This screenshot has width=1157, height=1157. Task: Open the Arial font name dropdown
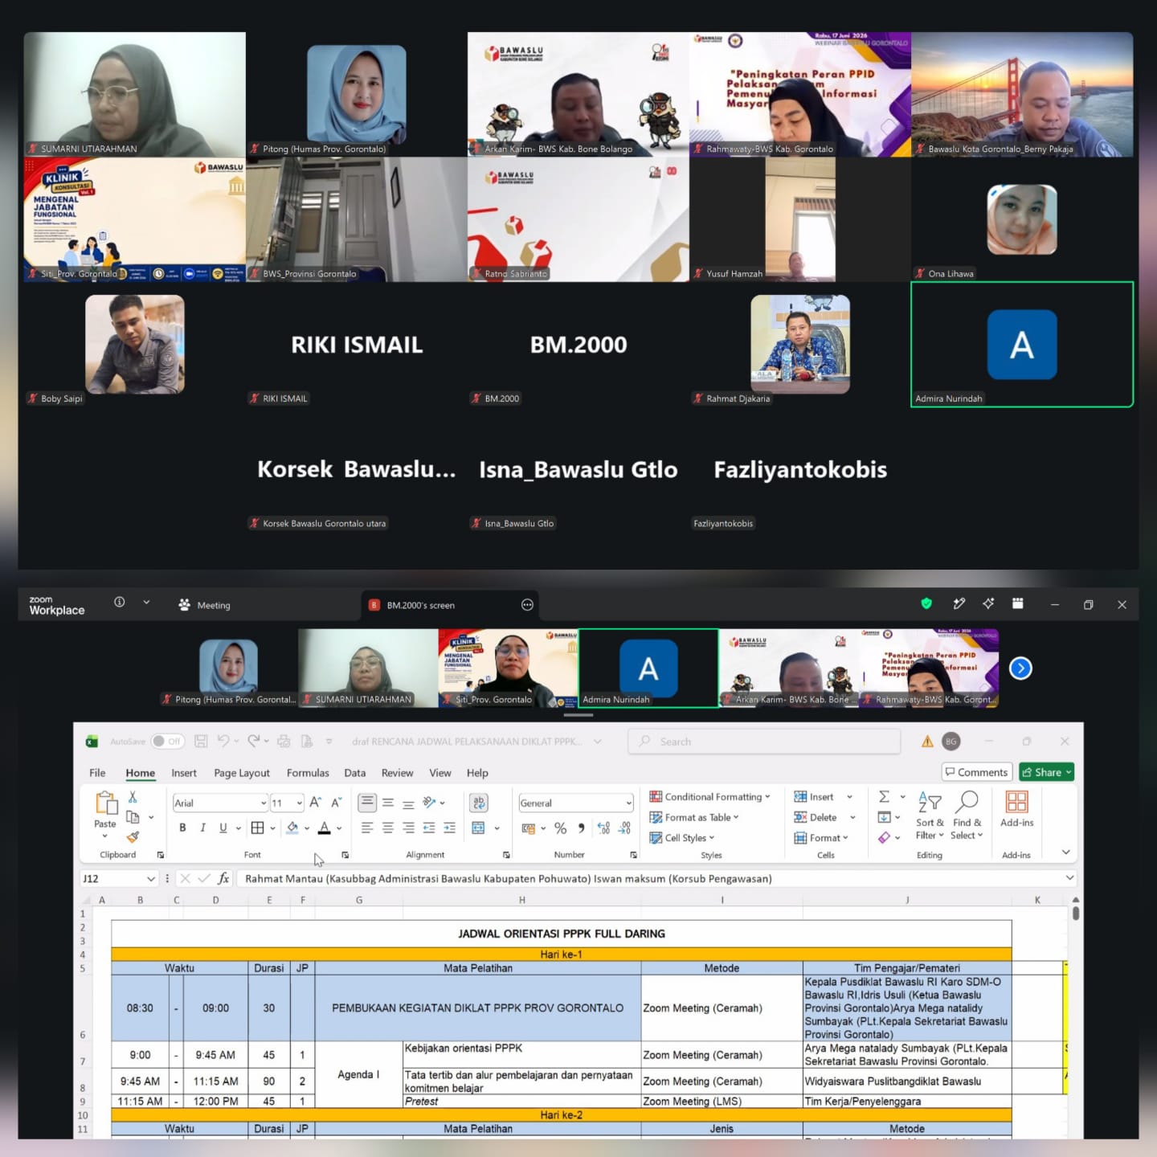tap(263, 803)
